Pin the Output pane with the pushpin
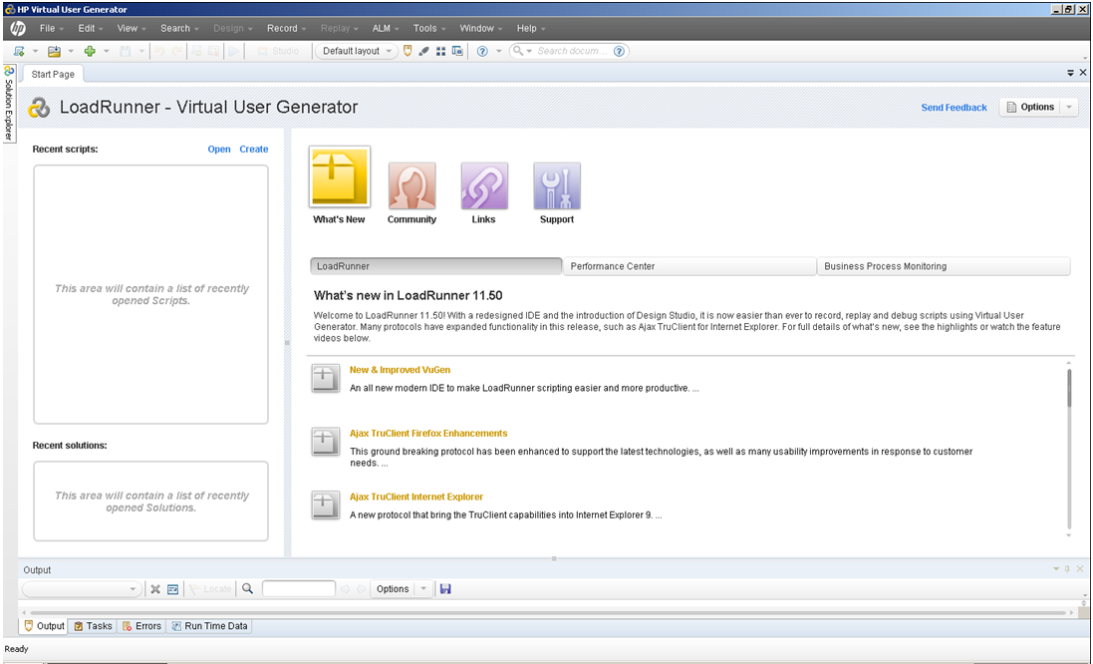 pyautogui.click(x=1067, y=569)
